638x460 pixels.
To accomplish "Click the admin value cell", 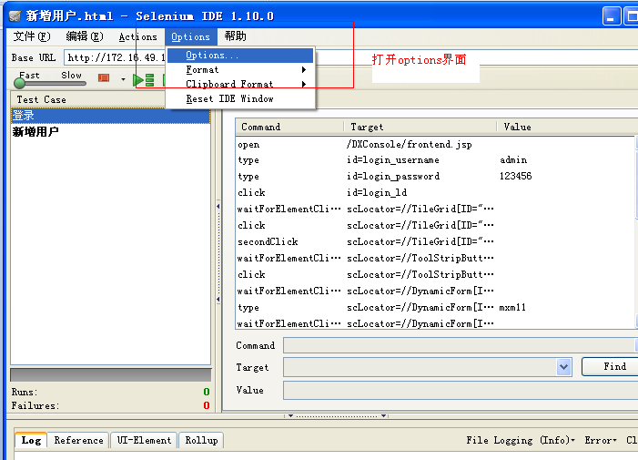I will 513,160.
